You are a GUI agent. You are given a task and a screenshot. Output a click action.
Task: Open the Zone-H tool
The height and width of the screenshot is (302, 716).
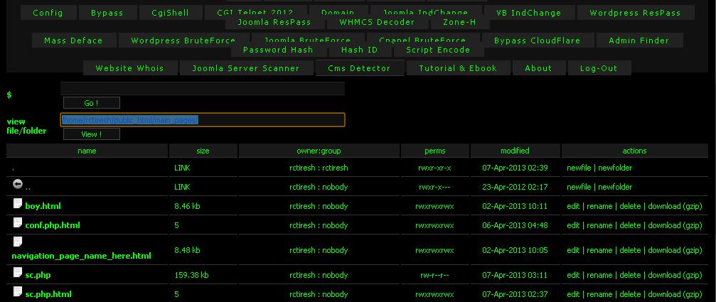click(460, 22)
